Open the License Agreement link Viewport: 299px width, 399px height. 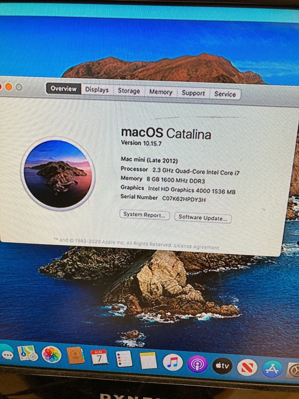196,246
